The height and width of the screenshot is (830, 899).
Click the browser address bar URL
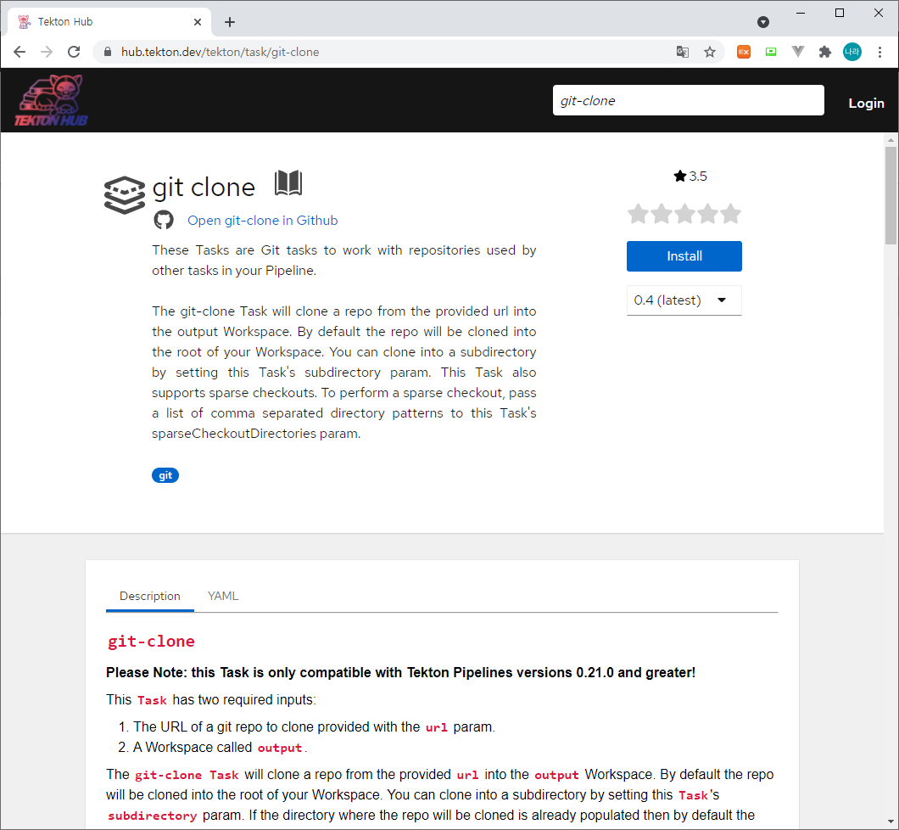click(x=221, y=52)
